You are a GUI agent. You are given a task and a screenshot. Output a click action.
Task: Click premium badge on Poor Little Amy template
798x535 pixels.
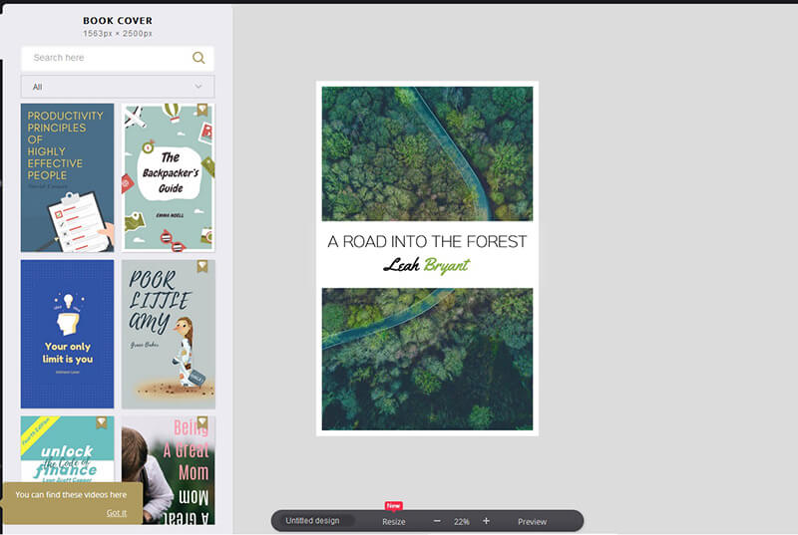pyautogui.click(x=202, y=266)
